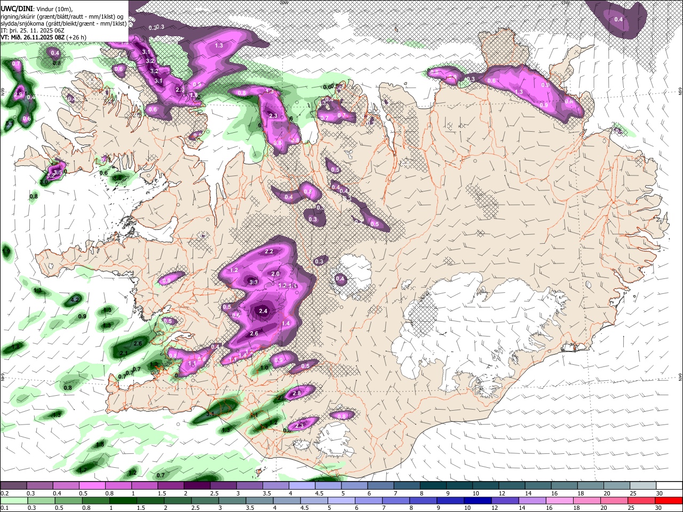The height and width of the screenshot is (512, 683).
Task: Click the 1.7 rain value in the southwest sea
Action: (x=83, y=470)
